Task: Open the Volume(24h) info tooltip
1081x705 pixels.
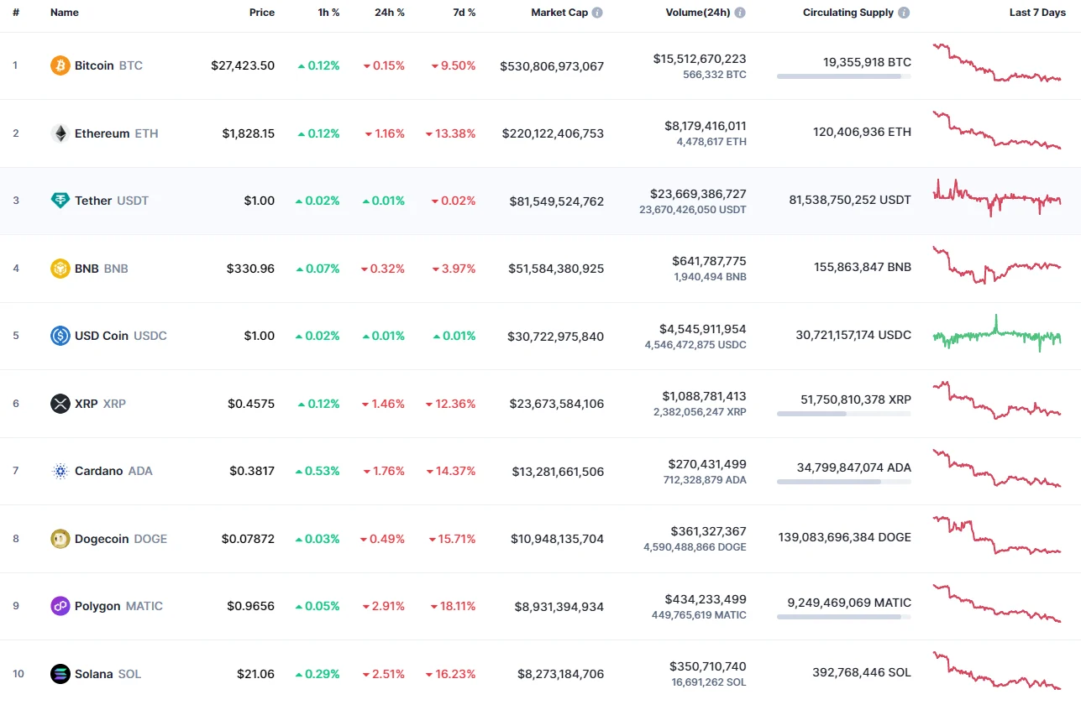Action: click(x=739, y=12)
